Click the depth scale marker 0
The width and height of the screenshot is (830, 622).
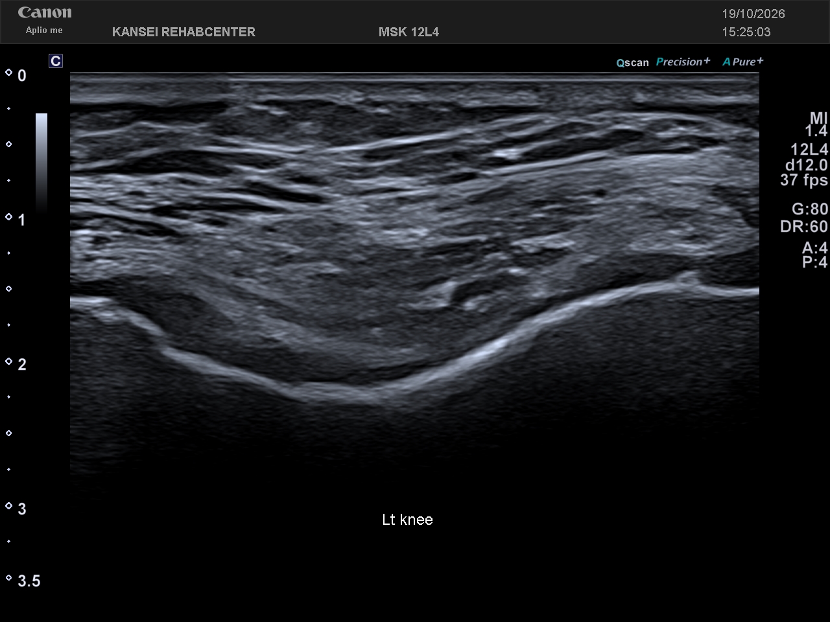click(x=21, y=76)
